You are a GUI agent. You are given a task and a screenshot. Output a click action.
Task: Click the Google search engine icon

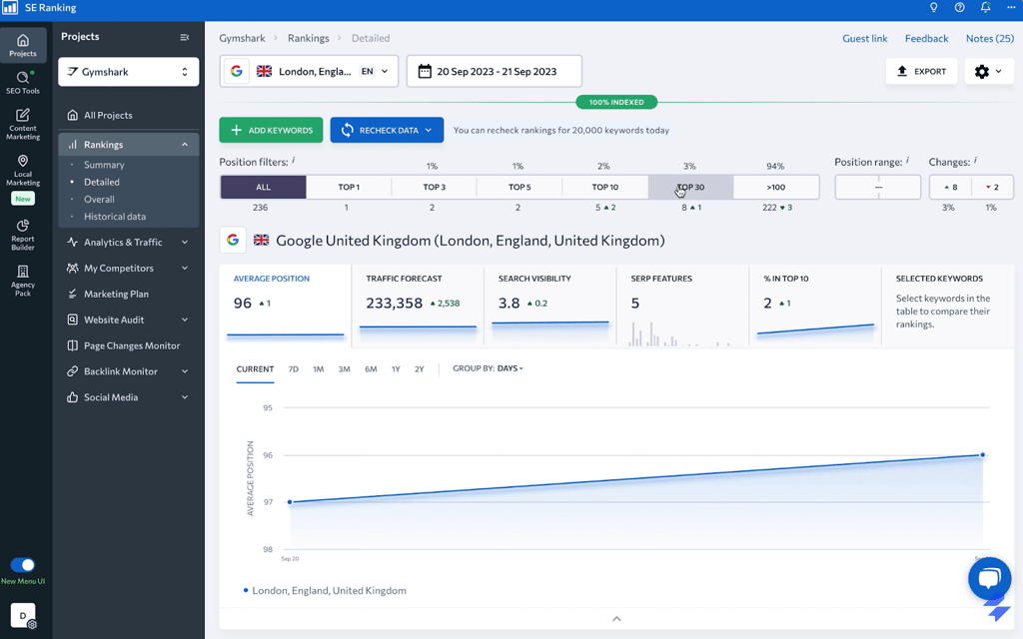[x=236, y=71]
